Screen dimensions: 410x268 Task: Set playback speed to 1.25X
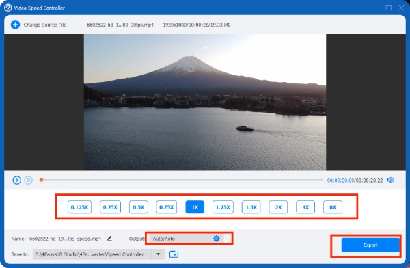pos(223,207)
